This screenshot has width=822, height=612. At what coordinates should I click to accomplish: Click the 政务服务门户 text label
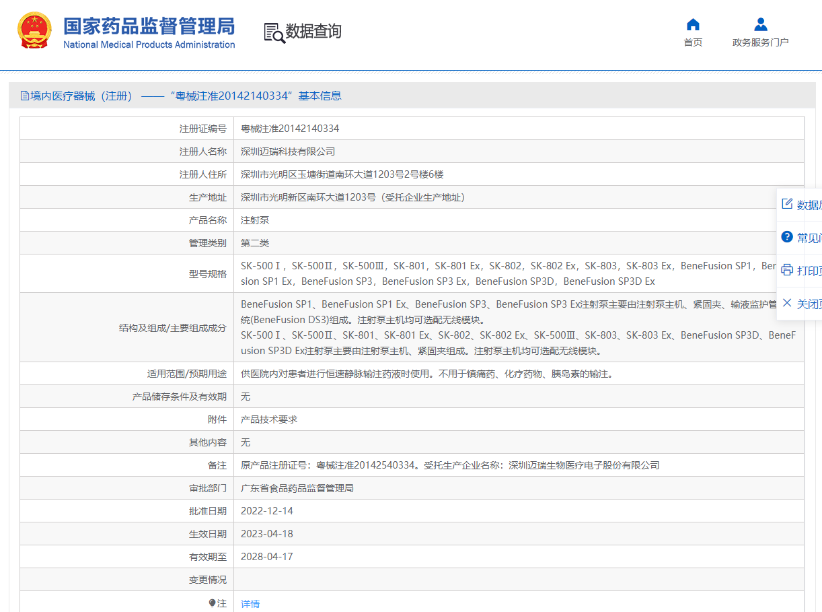[761, 42]
